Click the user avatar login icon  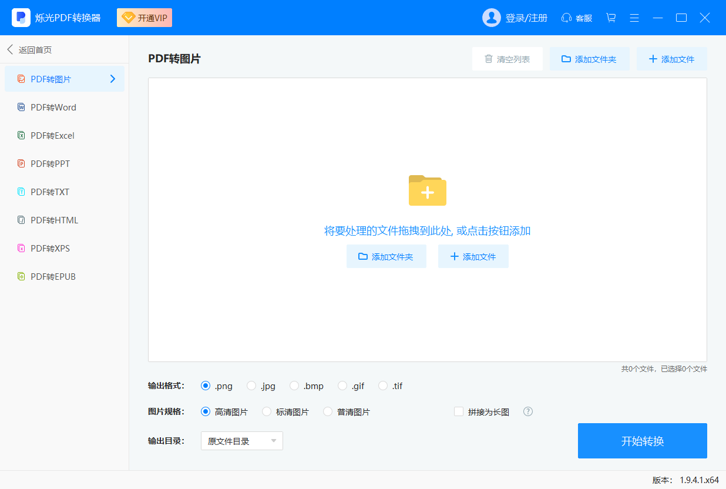point(491,18)
